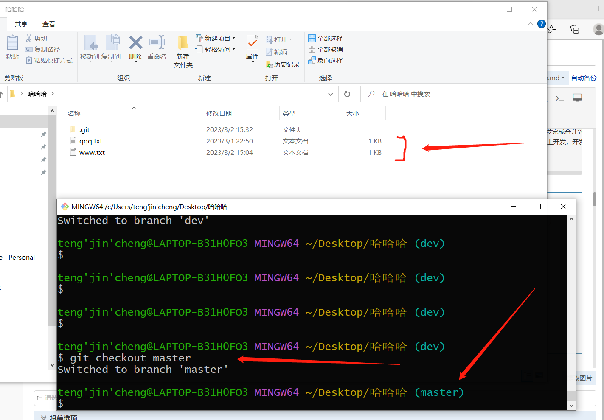Click the 编辑 (edit) ribbon button

[276, 52]
